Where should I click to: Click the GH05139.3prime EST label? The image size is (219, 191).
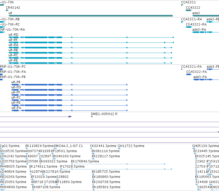pyautogui.click(x=206, y=146)
